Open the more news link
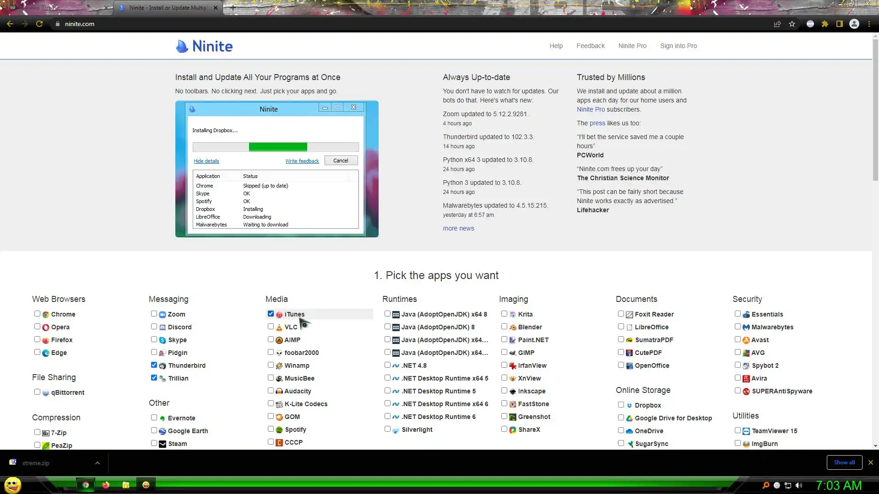Viewport: 879px width, 494px height. 458,228
